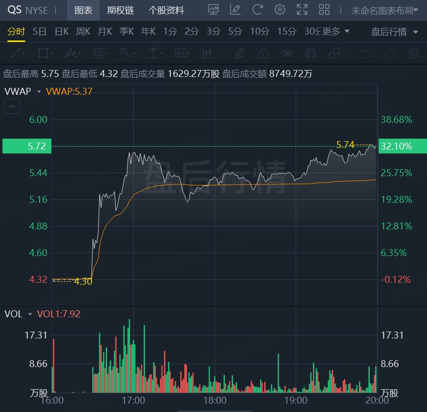Open the VWAP indicator dropdown arrow
Screen dimensions: 427x412
pyautogui.click(x=39, y=91)
